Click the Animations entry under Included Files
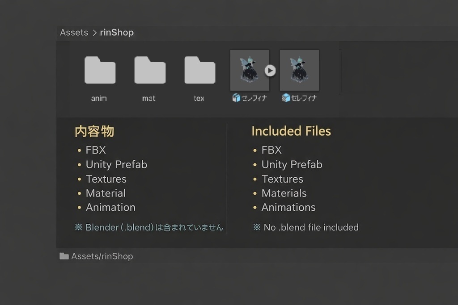 [288, 207]
